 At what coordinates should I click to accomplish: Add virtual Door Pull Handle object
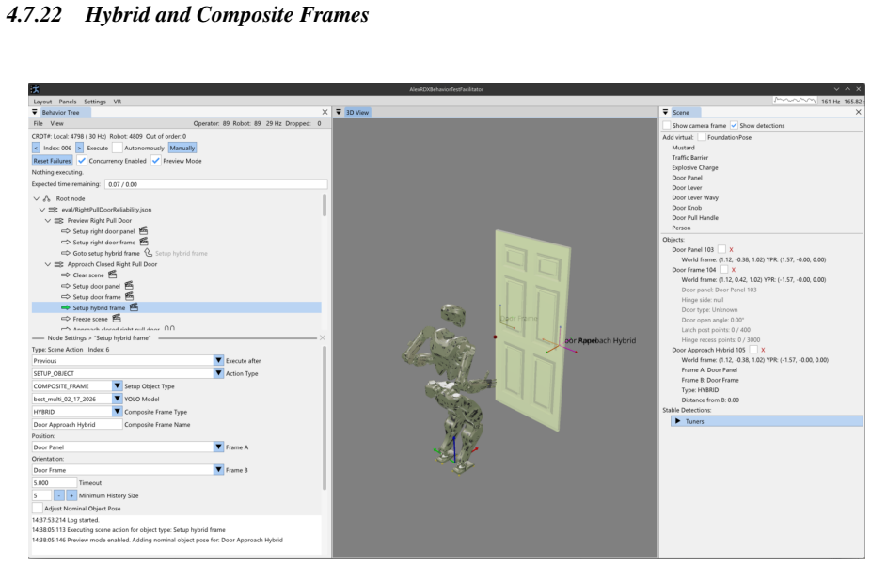tap(695, 217)
